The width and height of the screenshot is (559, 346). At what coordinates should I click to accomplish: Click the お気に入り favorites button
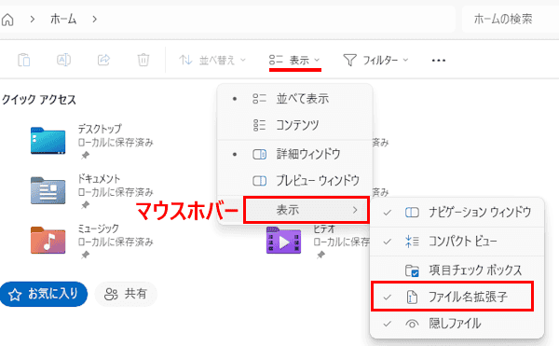click(44, 295)
